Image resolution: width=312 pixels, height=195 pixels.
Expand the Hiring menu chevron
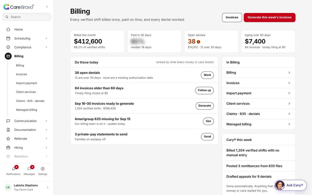point(46,147)
